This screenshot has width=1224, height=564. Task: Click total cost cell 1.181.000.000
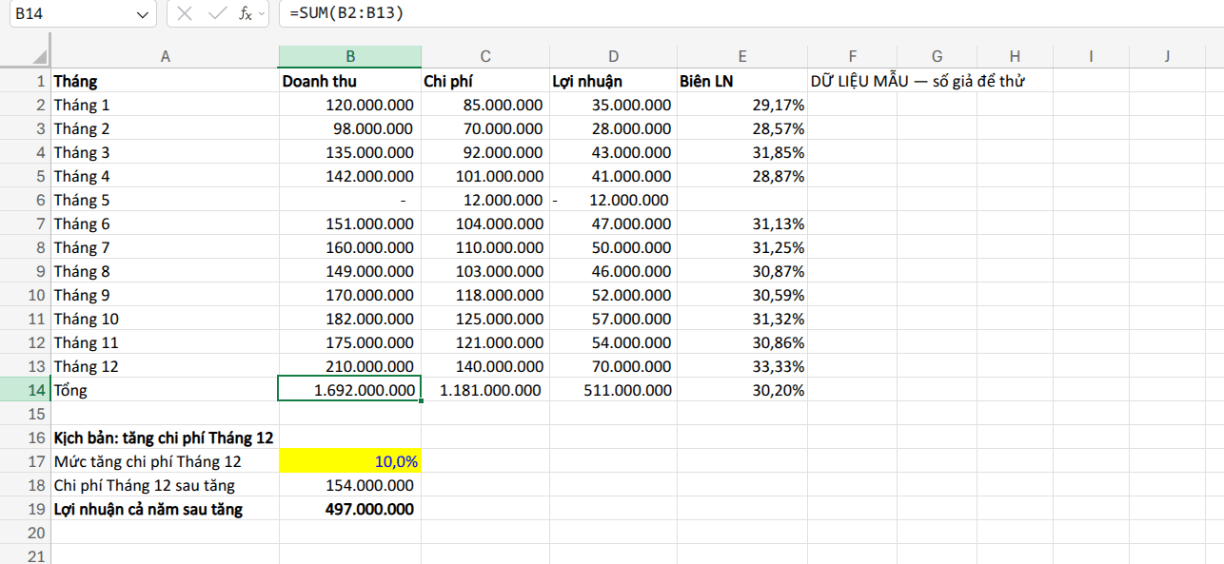(485, 390)
